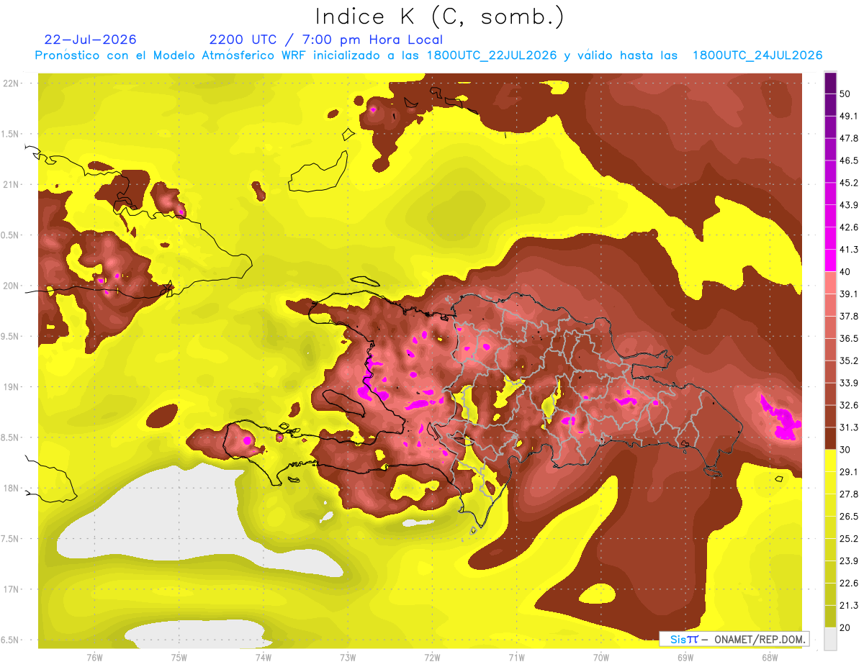Viewport: 864px width, 667px height.
Task: Click the '22.6' colorbar value label
Action: 848,583
